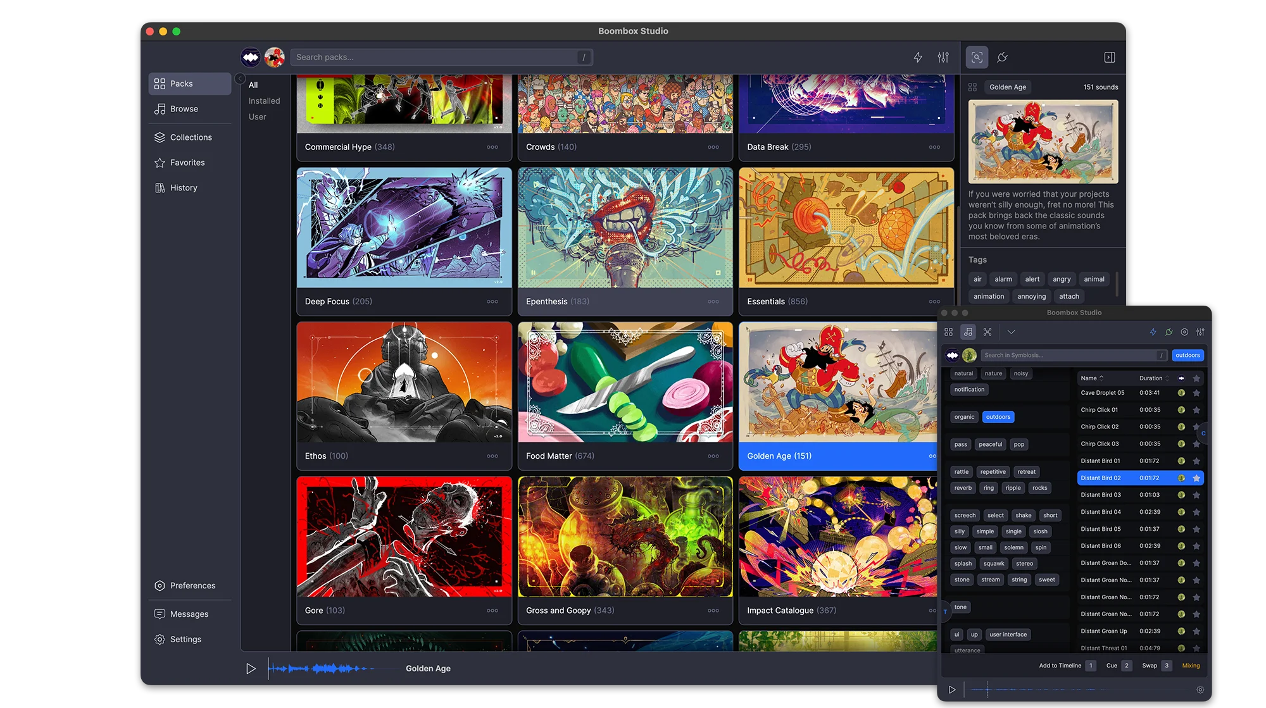The width and height of the screenshot is (1266, 708).
Task: Toggle the inspector search panel icon
Action: click(977, 58)
